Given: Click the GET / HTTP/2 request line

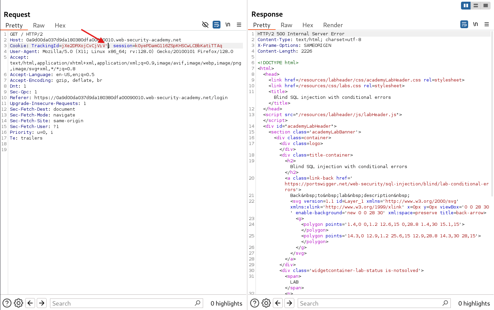Looking at the screenshot, I should [x=27, y=34].
